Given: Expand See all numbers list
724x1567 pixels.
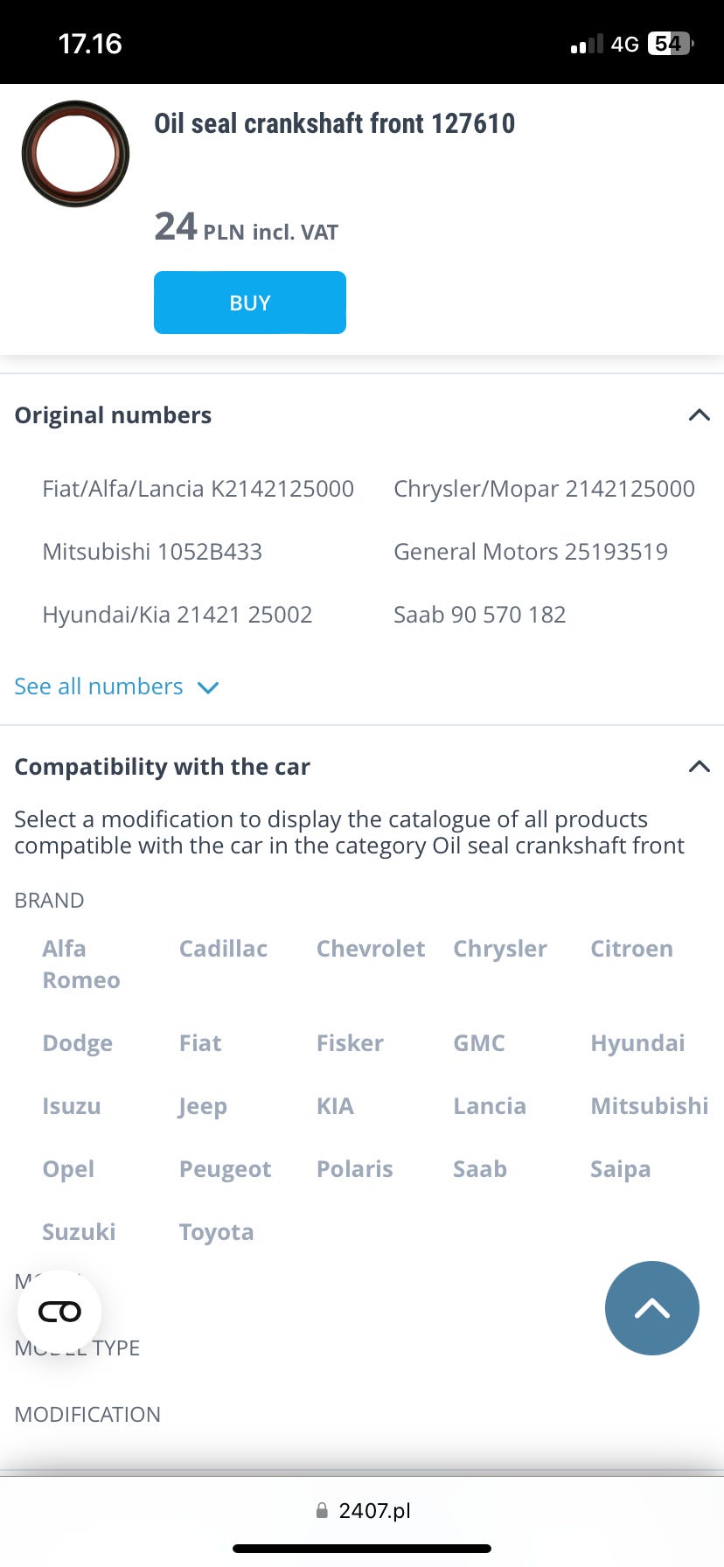Looking at the screenshot, I should click(116, 686).
